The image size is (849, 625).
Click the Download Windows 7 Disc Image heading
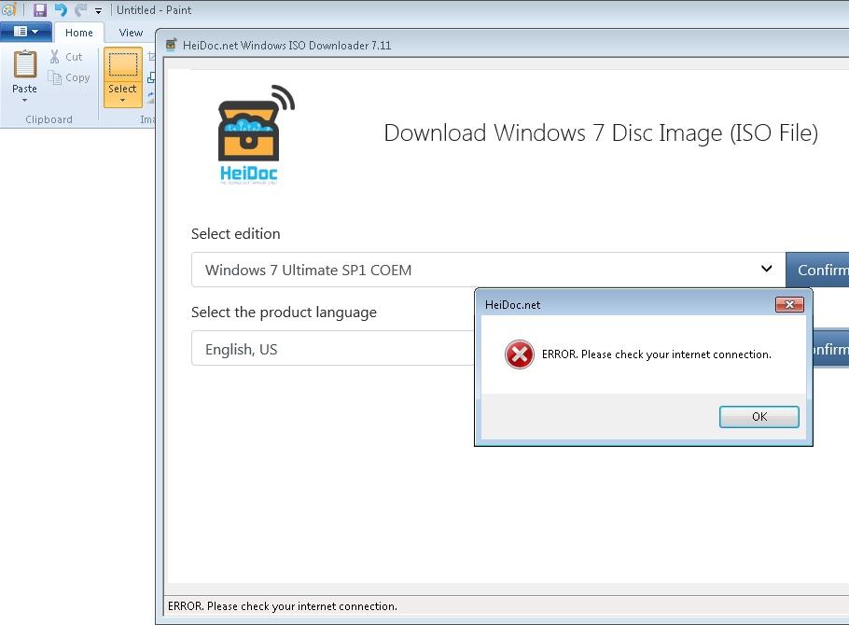tap(601, 133)
